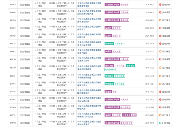Open the complaint about 转向异响踩油门没有反应

pyautogui.click(x=89, y=115)
